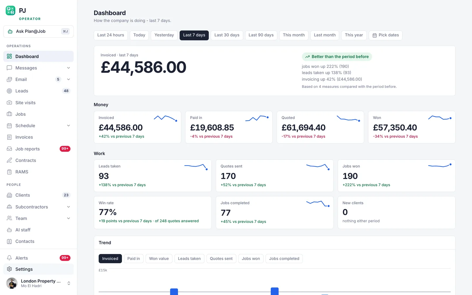
Task: Open Ask Plan@Job assistant
Action: (39, 31)
